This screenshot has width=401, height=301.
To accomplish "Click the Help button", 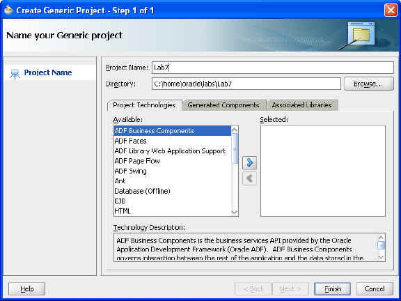I will 27,289.
